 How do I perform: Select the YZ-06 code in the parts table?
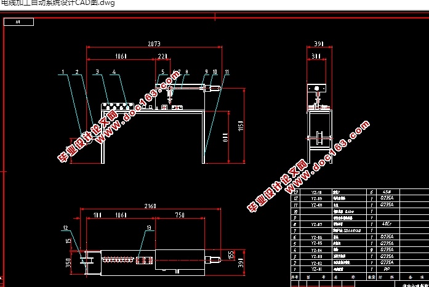point(316,238)
